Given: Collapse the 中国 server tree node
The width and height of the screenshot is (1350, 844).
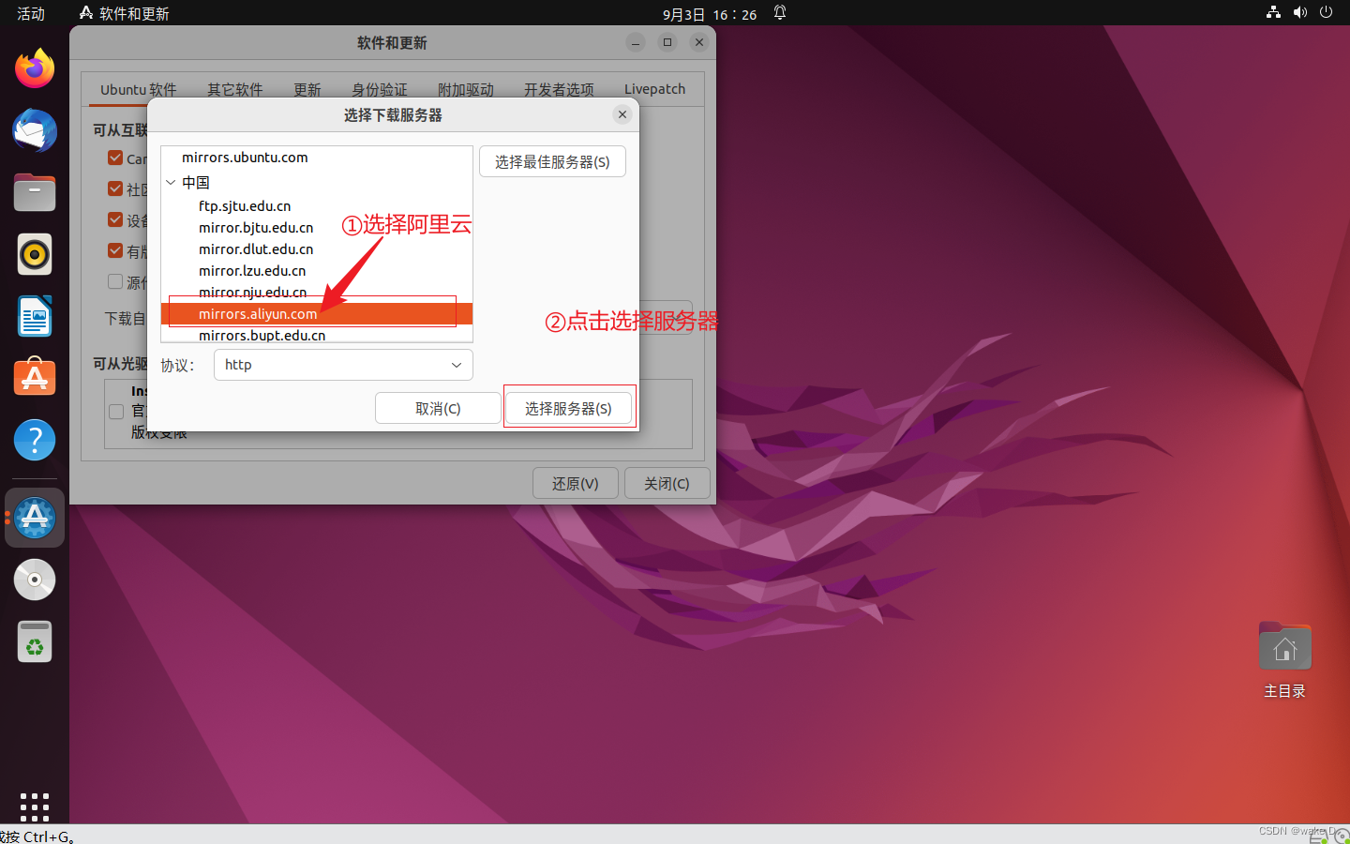Looking at the screenshot, I should tap(171, 183).
